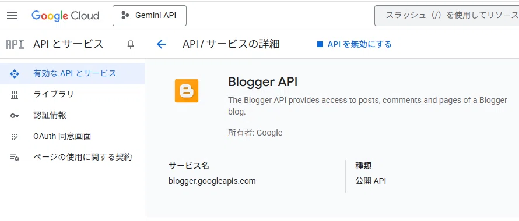Open OAuth 同意画面 in the sidebar
519x221 pixels.
pos(72,136)
